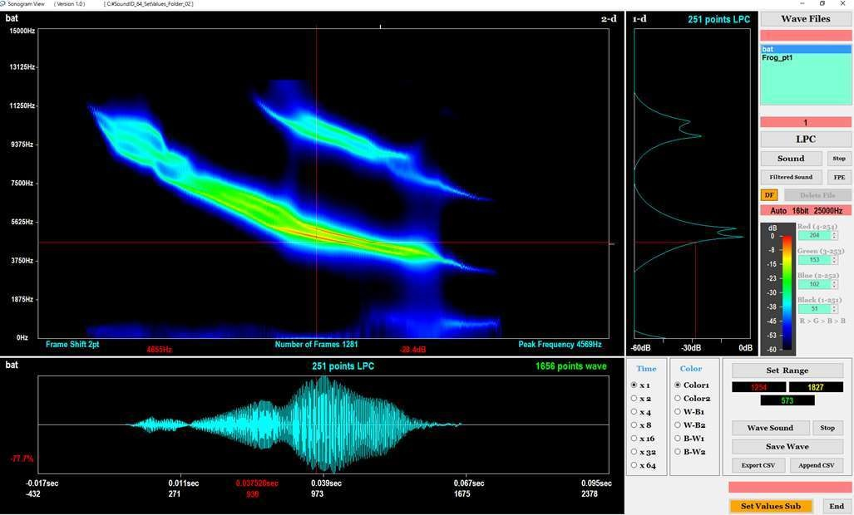Adjust the Green threshold spinner
Viewport: 854px width, 515px height.
(816, 260)
